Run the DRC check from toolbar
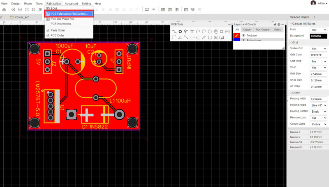 [x=153, y=9]
